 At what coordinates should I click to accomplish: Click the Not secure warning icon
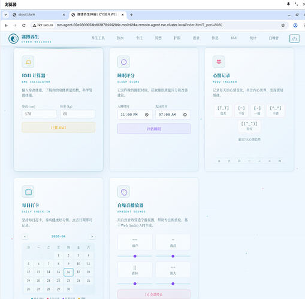tap(34, 25)
